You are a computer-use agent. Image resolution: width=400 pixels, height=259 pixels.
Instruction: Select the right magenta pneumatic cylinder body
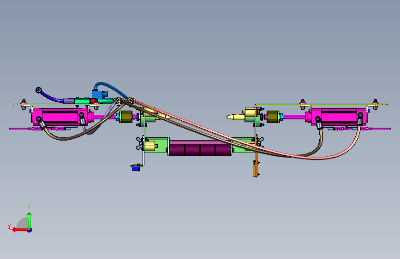pos(338,117)
